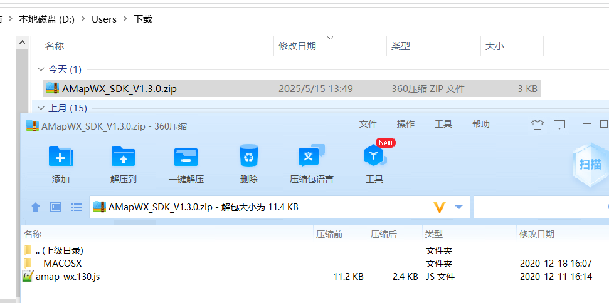Click the 2025/5/15 13:49 date cell
Screen dimensions: 609x303
[315, 89]
